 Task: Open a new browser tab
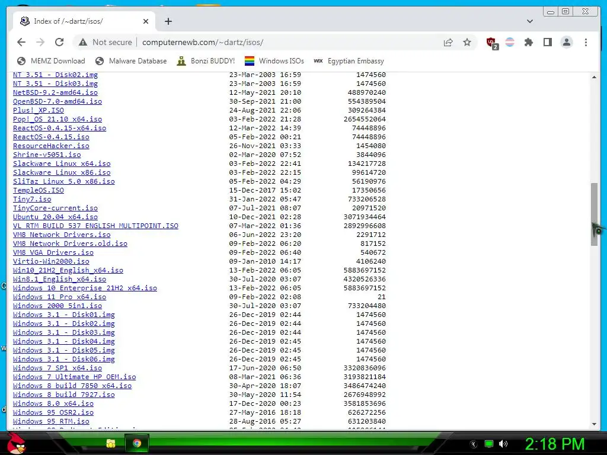click(x=168, y=21)
